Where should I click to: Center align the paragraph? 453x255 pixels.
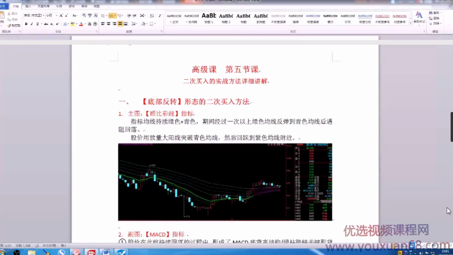coord(108,24)
